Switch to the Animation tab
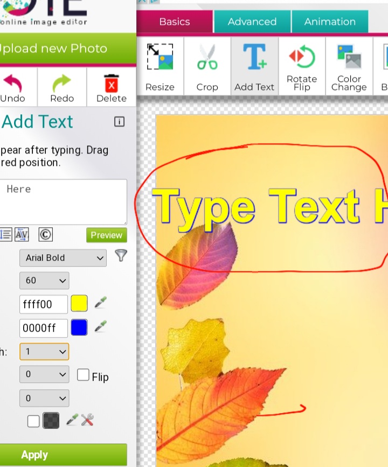 330,22
